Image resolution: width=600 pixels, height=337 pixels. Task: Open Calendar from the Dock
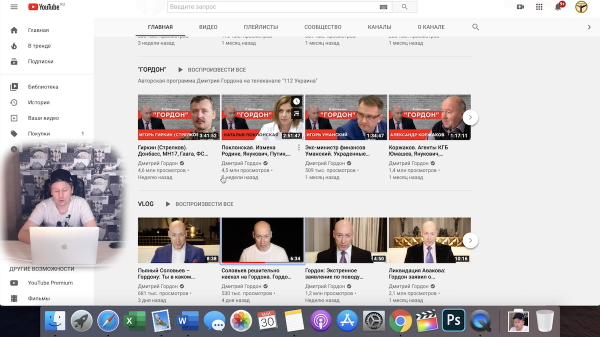coord(267,320)
